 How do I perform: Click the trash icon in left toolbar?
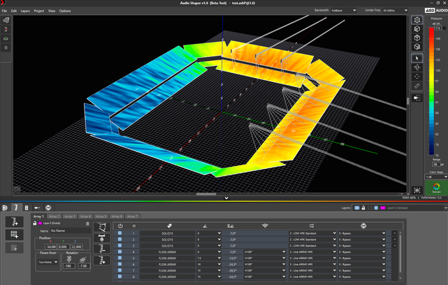pyautogui.click(x=6, y=48)
